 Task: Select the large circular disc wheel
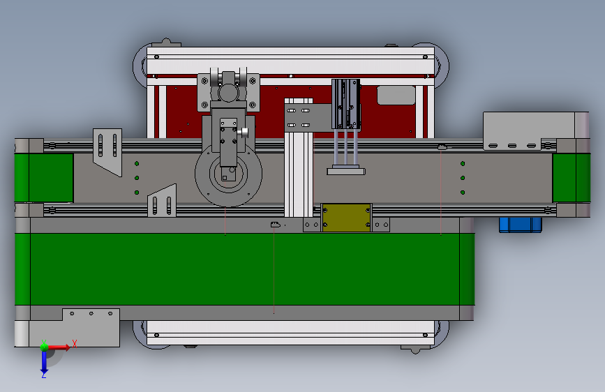pos(228,174)
